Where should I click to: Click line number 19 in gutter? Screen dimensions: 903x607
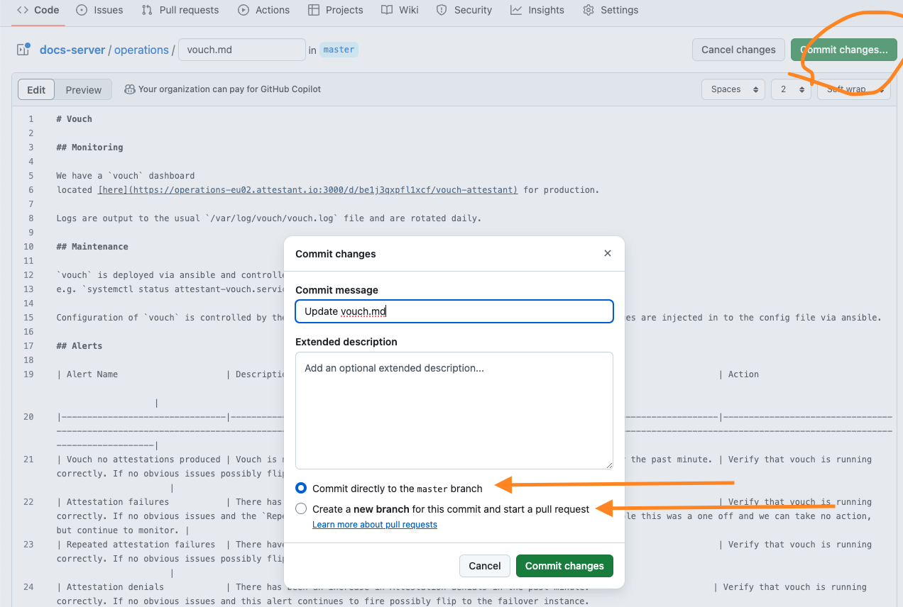point(28,374)
